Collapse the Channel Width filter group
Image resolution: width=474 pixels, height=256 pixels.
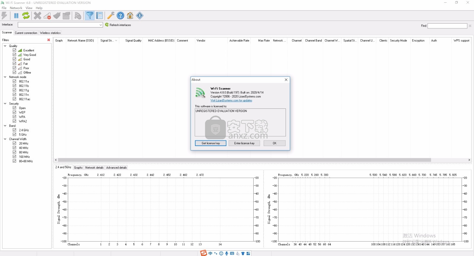(x=5, y=139)
